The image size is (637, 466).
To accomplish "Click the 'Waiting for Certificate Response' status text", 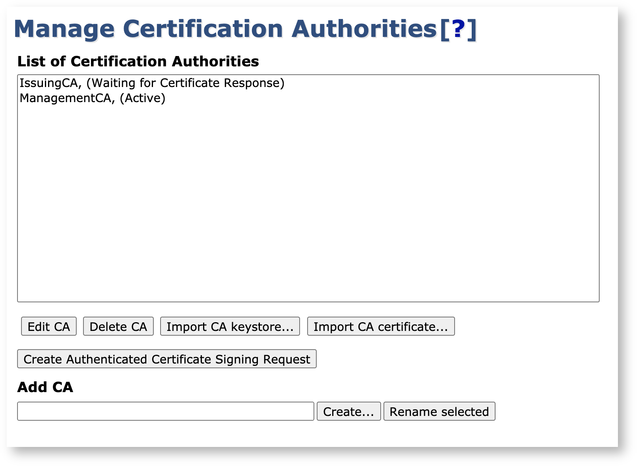I will pyautogui.click(x=185, y=83).
